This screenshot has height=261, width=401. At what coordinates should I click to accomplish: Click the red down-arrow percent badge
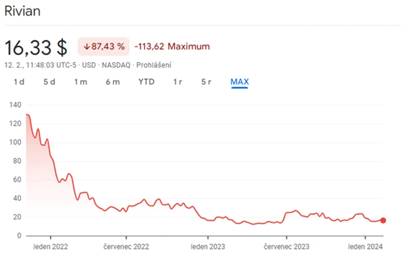click(x=103, y=46)
